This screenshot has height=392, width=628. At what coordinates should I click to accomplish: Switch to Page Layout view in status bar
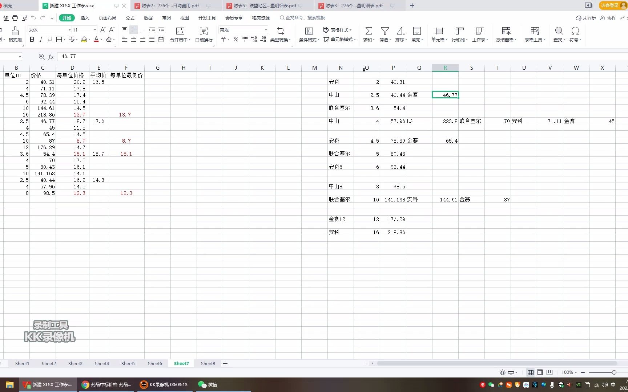540,372
